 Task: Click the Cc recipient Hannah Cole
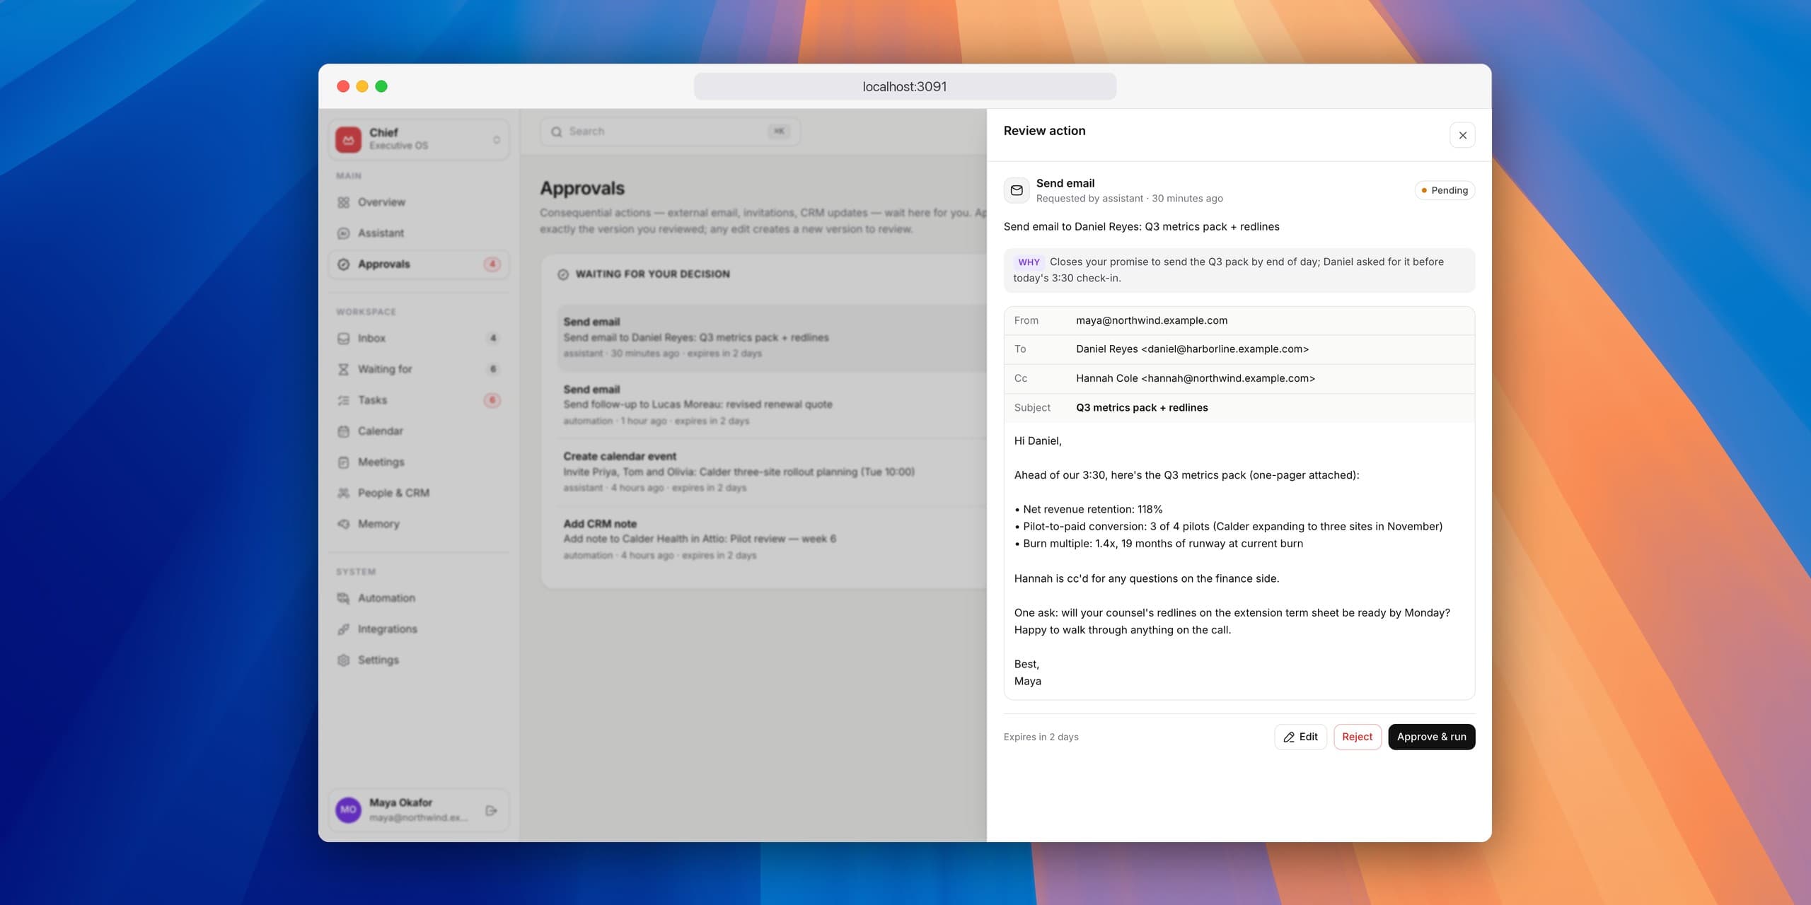pyautogui.click(x=1195, y=378)
